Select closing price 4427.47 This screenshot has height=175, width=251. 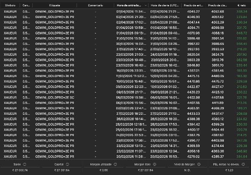coord(218,87)
